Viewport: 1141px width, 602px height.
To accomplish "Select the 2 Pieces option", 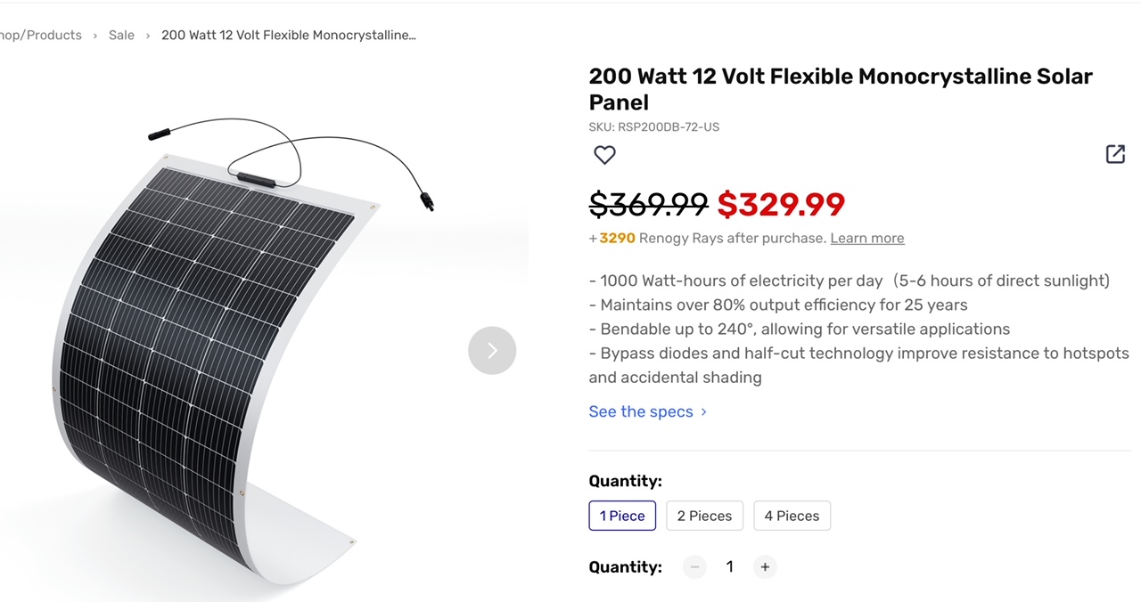I will [x=704, y=516].
